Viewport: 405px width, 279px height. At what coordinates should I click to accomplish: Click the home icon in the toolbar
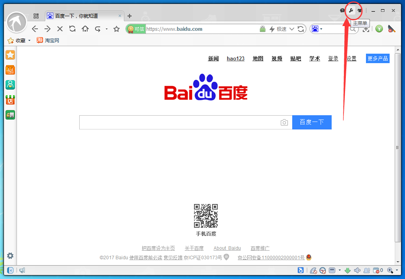pyautogui.click(x=85, y=28)
